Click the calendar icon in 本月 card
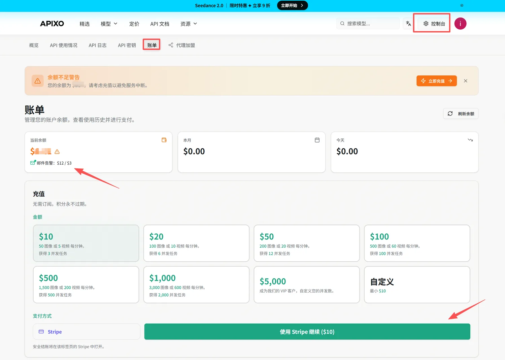Image resolution: width=505 pixels, height=360 pixels. coord(317,140)
